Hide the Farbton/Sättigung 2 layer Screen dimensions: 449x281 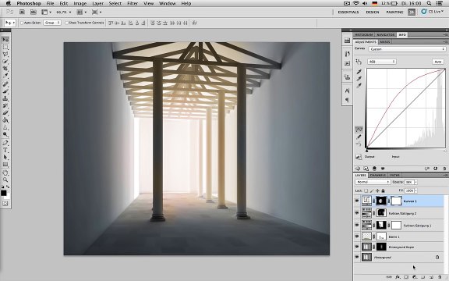(357, 213)
